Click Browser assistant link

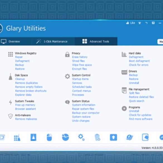pyautogui.click(x=25, y=109)
